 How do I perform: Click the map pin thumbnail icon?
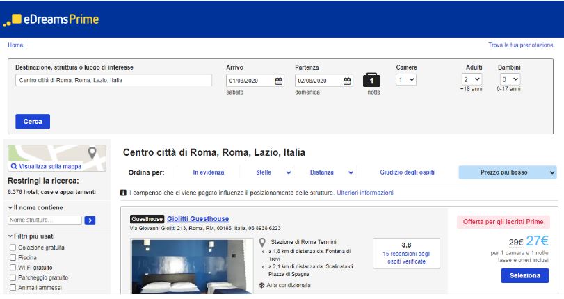coord(92,152)
